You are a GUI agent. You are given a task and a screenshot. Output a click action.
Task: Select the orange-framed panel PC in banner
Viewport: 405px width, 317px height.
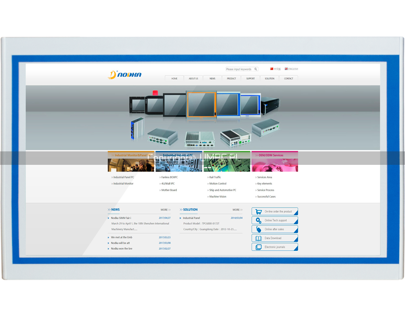[x=201, y=105]
